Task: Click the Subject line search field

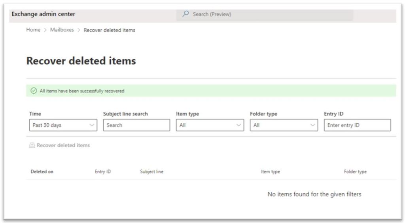Action: pyautogui.click(x=136, y=125)
